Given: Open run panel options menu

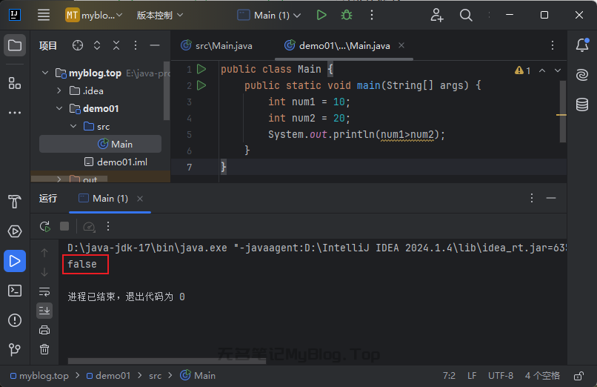Looking at the screenshot, I should tap(532, 198).
